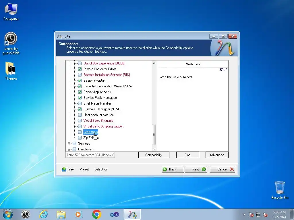Click the Advanced button
This screenshot has width=294, height=220.
point(217,155)
